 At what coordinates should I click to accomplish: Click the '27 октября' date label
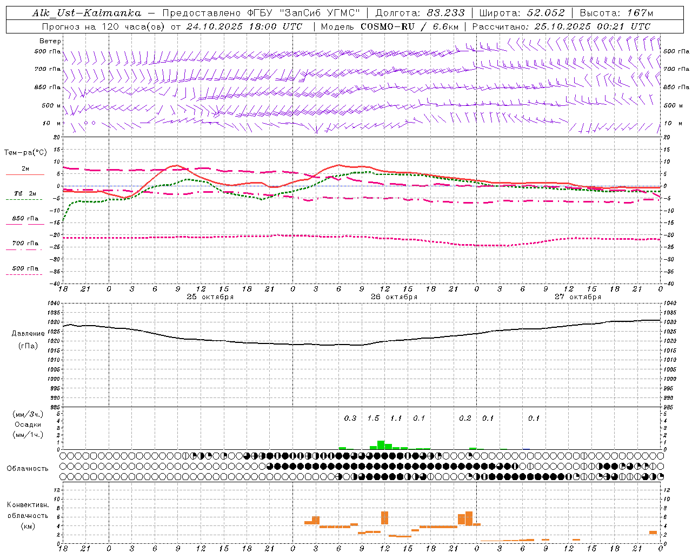pos(578,296)
